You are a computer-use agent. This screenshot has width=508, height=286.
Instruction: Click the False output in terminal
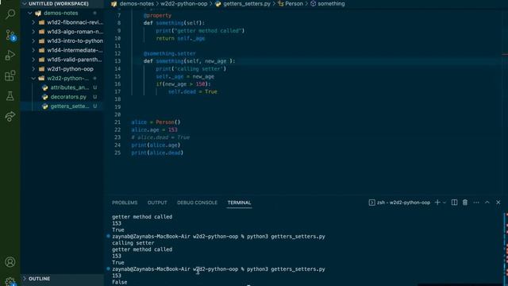coord(120,282)
